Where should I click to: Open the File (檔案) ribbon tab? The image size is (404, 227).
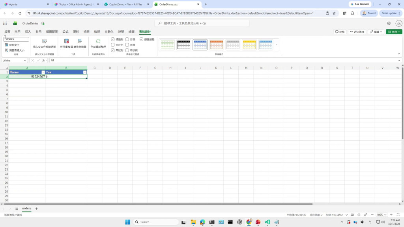[x=7, y=32]
